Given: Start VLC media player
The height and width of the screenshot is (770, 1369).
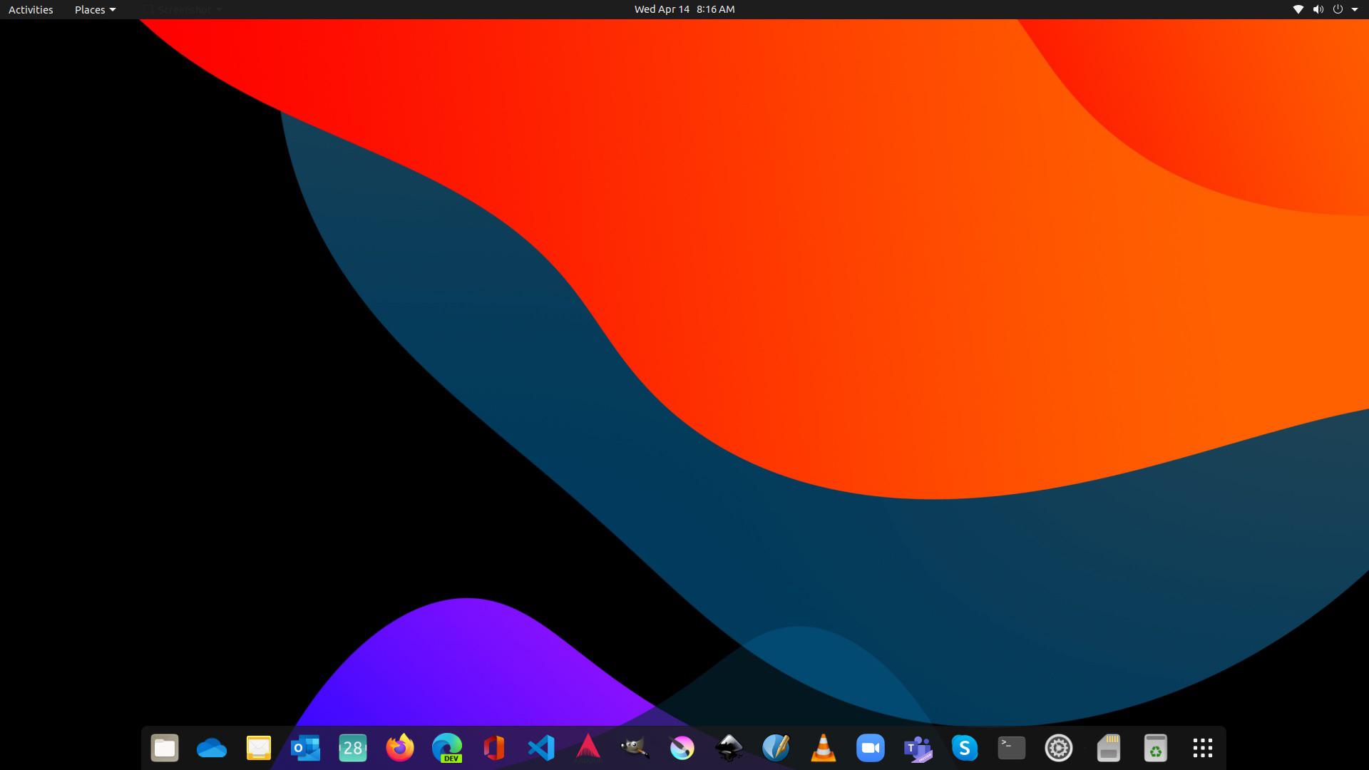Looking at the screenshot, I should point(824,748).
